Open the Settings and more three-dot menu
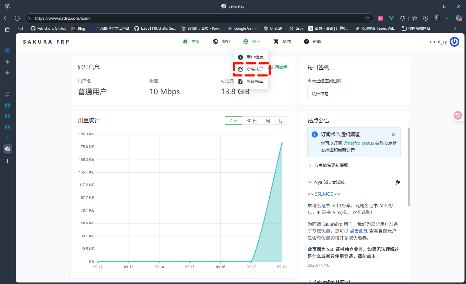 (448, 18)
